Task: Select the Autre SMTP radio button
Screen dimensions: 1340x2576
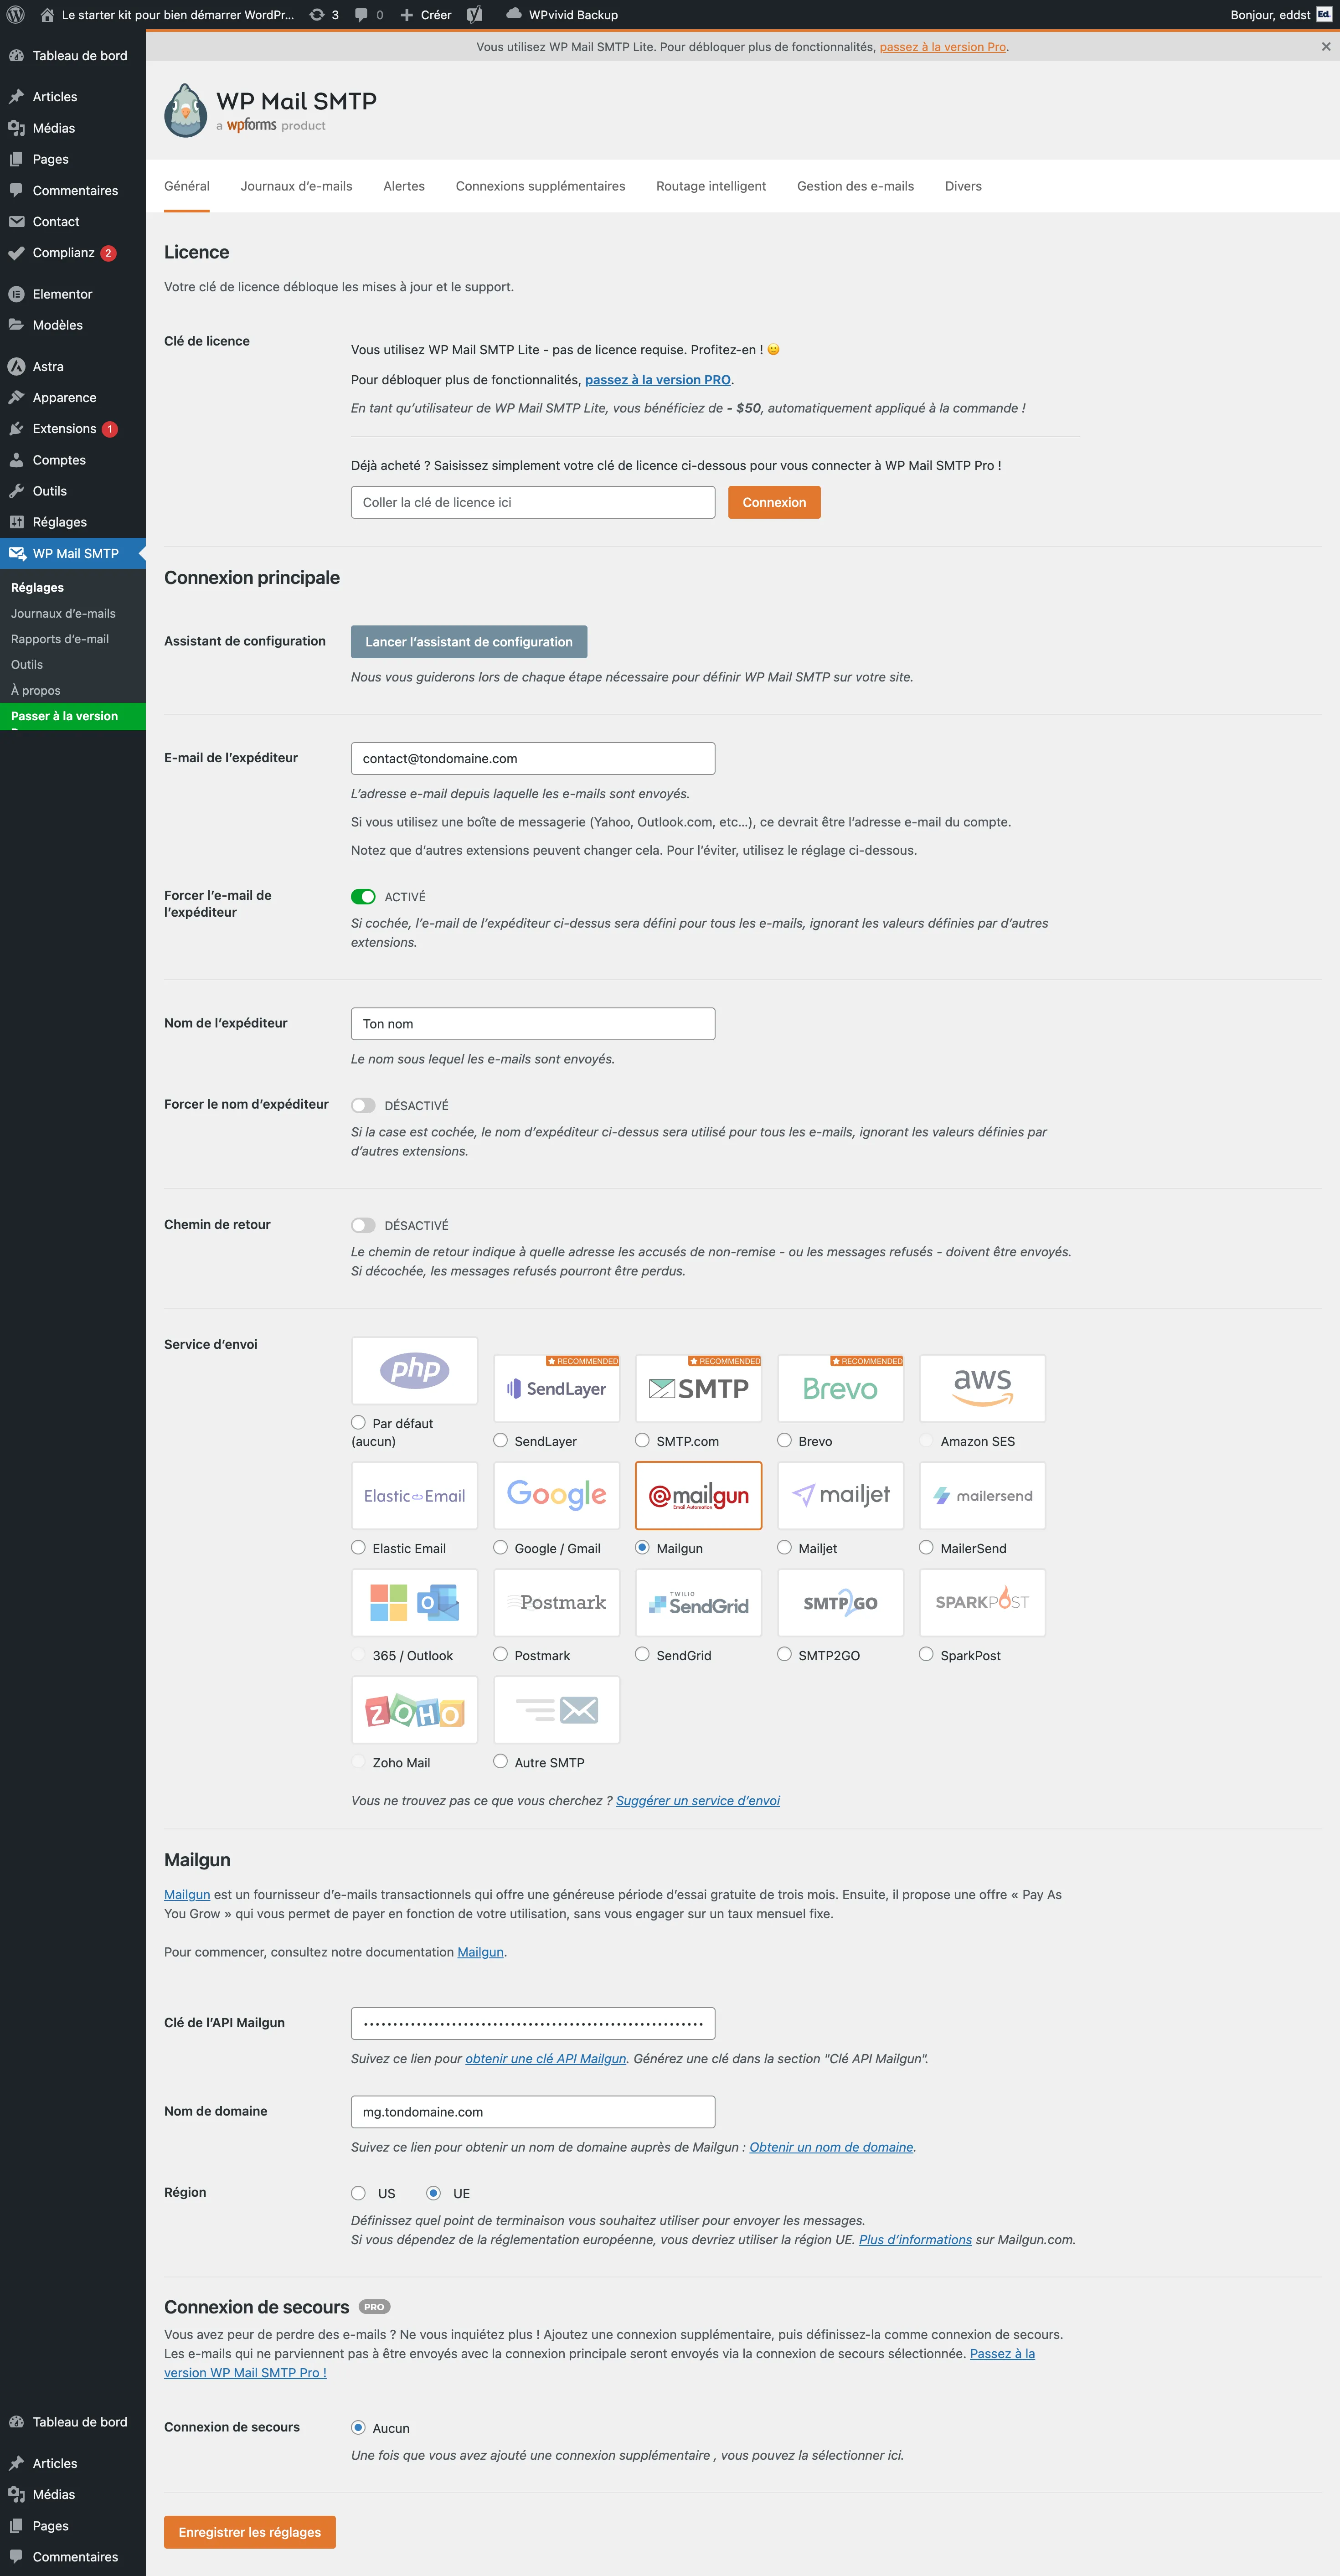Action: pos(500,1761)
